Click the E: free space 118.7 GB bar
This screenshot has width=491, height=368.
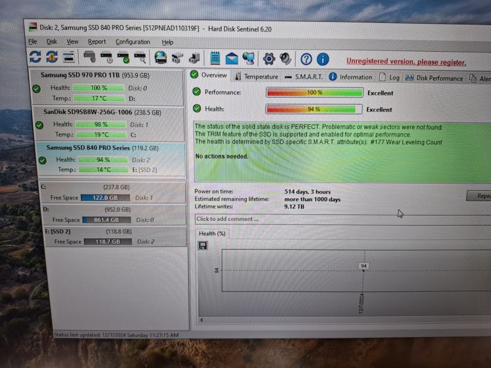[x=108, y=242]
